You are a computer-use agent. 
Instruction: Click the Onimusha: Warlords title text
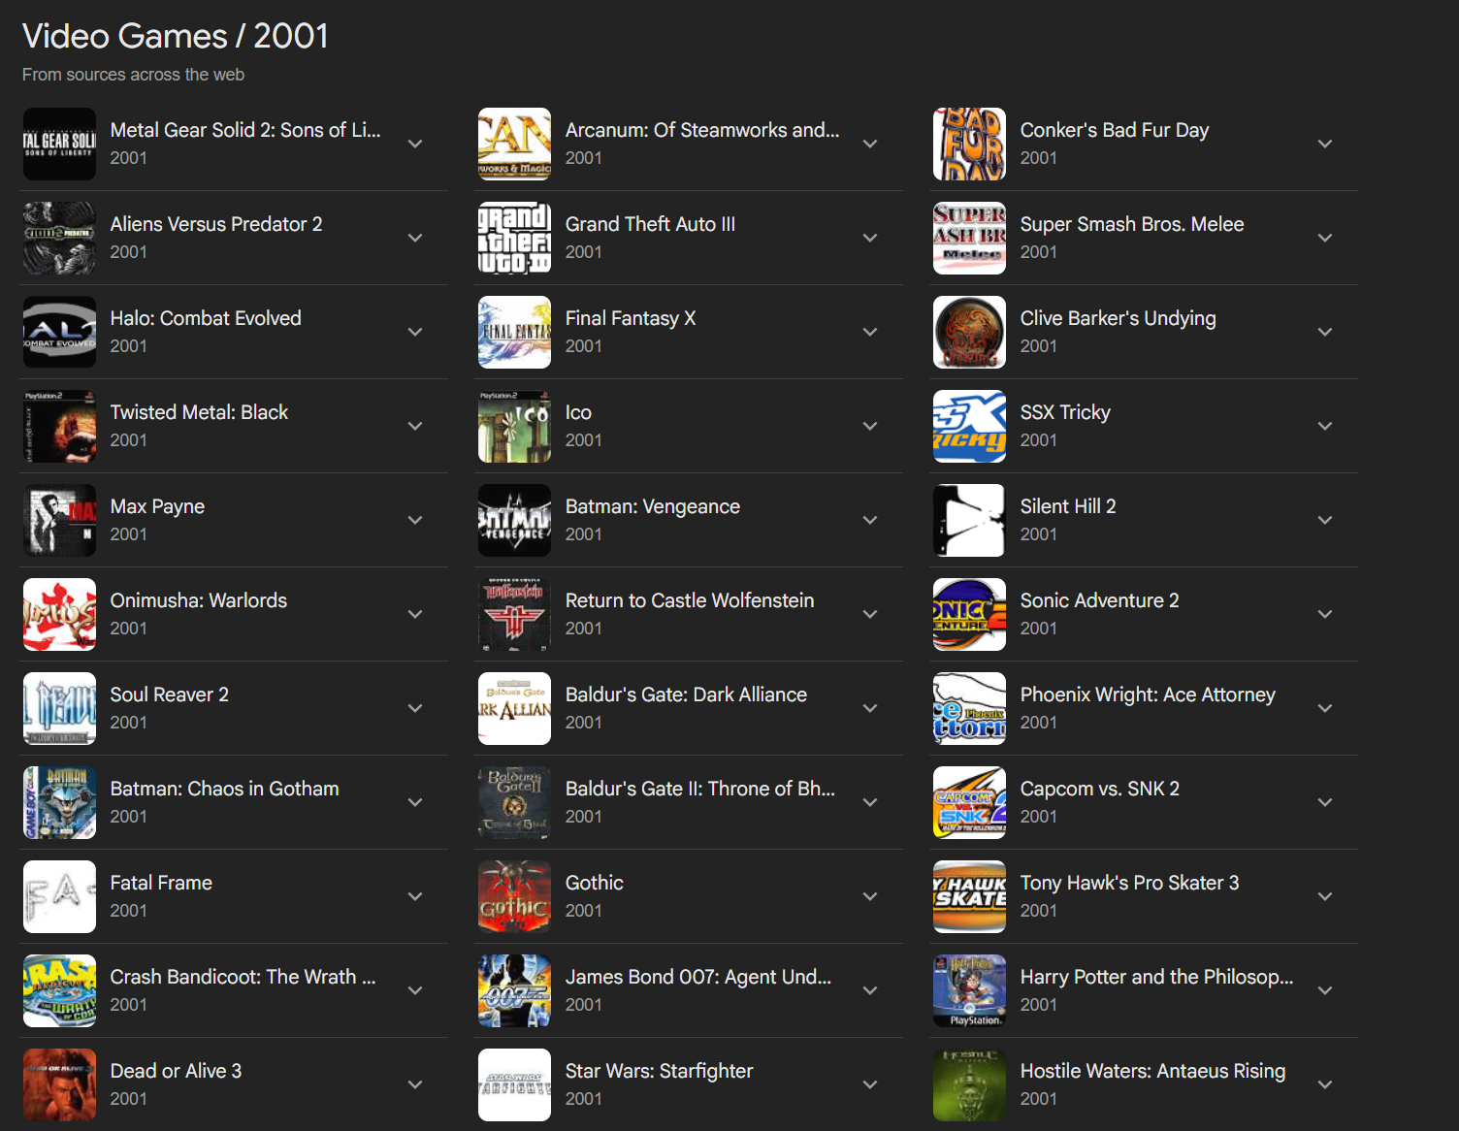click(199, 600)
